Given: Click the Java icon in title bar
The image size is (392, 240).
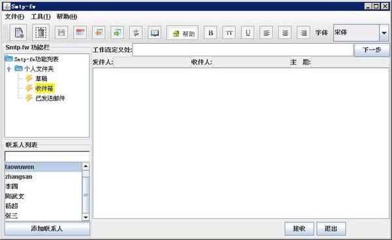Looking at the screenshot, I should [x=7, y=7].
